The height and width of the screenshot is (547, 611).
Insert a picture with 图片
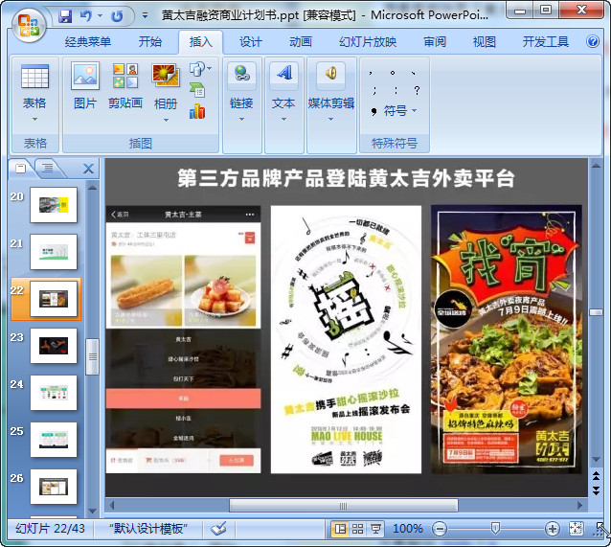pyautogui.click(x=85, y=85)
